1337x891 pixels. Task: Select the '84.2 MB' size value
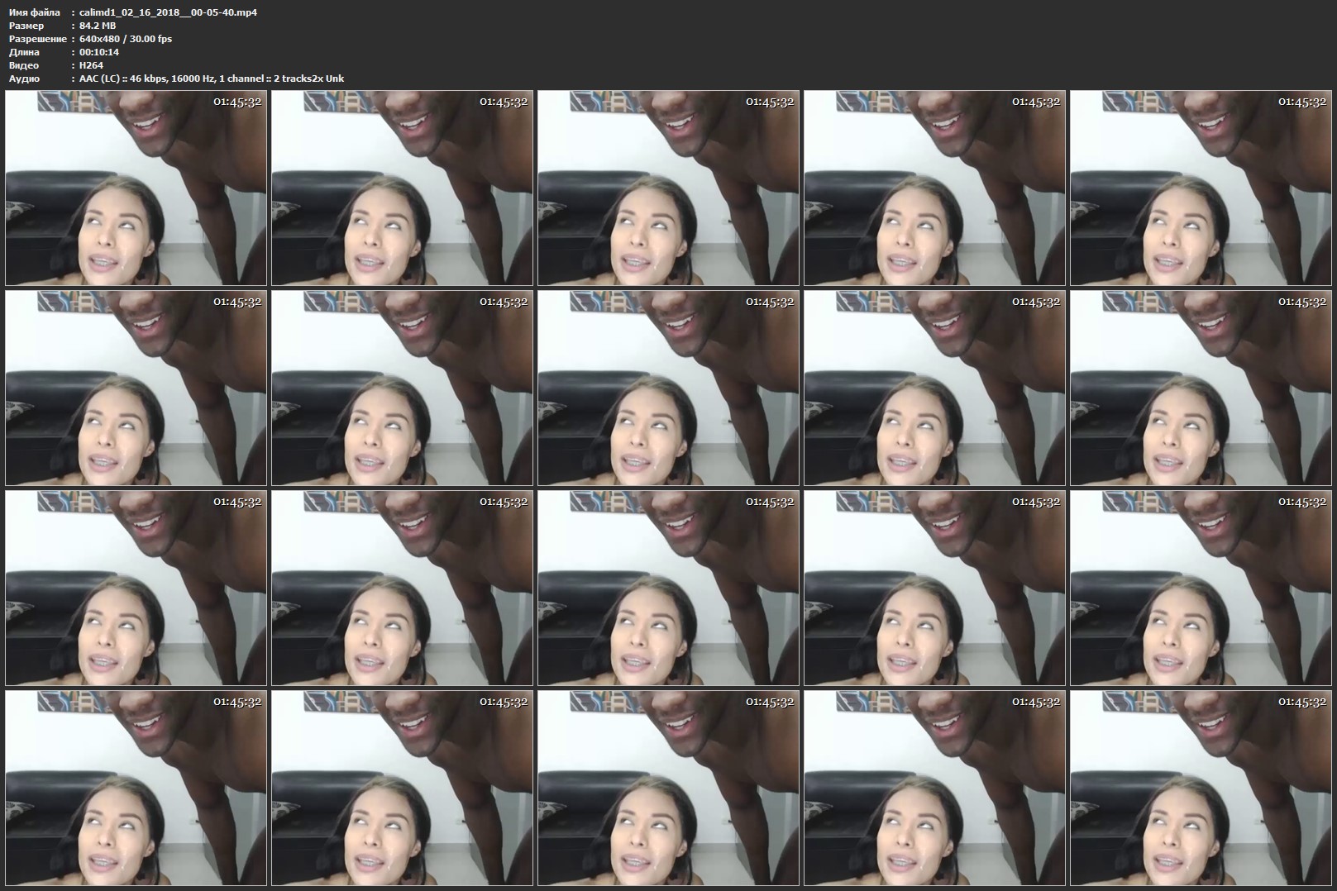(x=98, y=26)
